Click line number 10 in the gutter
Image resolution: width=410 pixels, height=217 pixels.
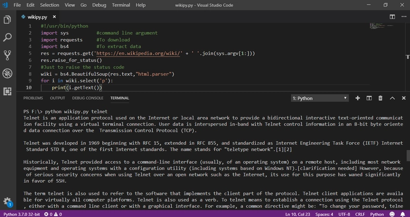pos(29,88)
